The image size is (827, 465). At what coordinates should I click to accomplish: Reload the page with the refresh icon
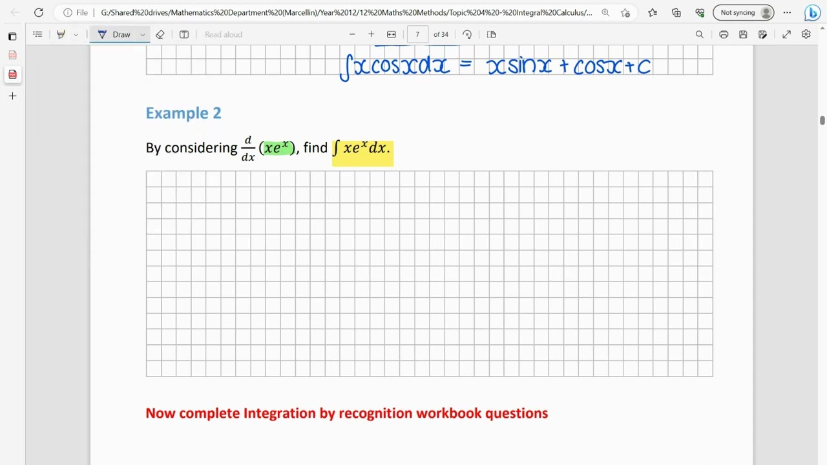click(x=39, y=12)
